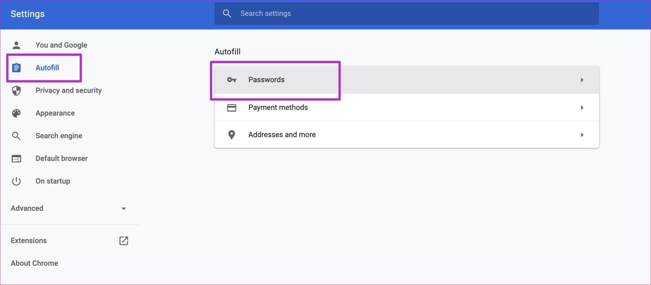Screen dimensions: 651x285
Task: Open Default browser settings
Action: point(61,159)
